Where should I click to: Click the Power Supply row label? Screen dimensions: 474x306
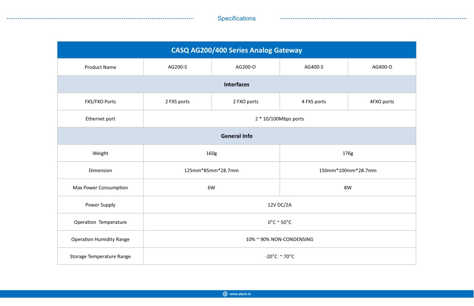100,205
